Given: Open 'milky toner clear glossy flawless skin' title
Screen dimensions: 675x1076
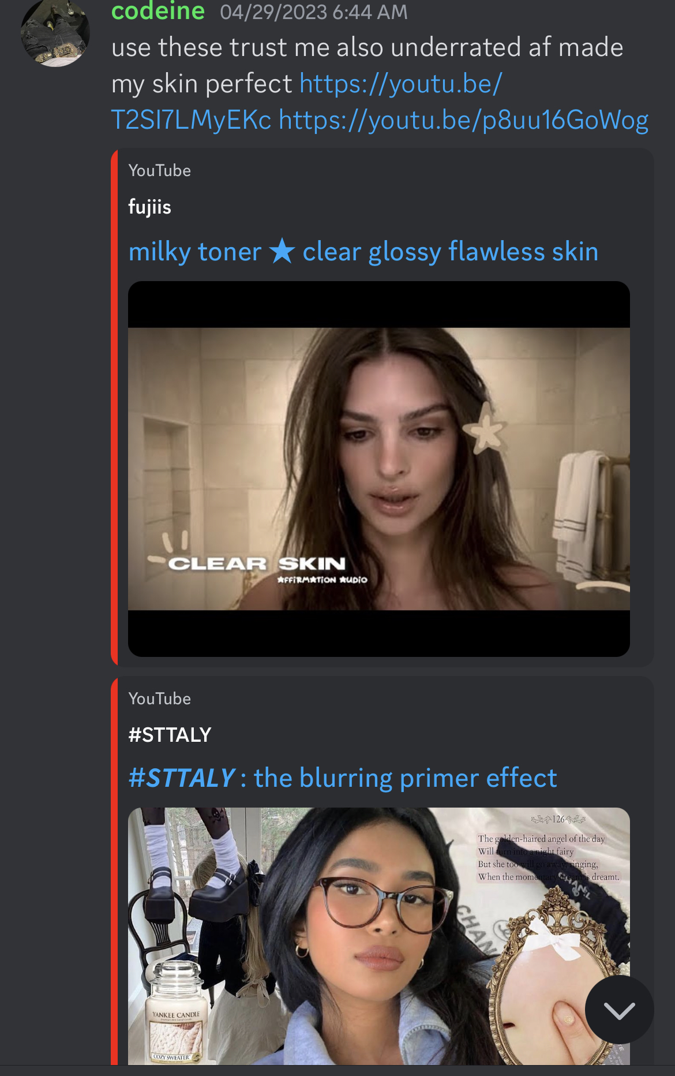Looking at the screenshot, I should tap(363, 252).
